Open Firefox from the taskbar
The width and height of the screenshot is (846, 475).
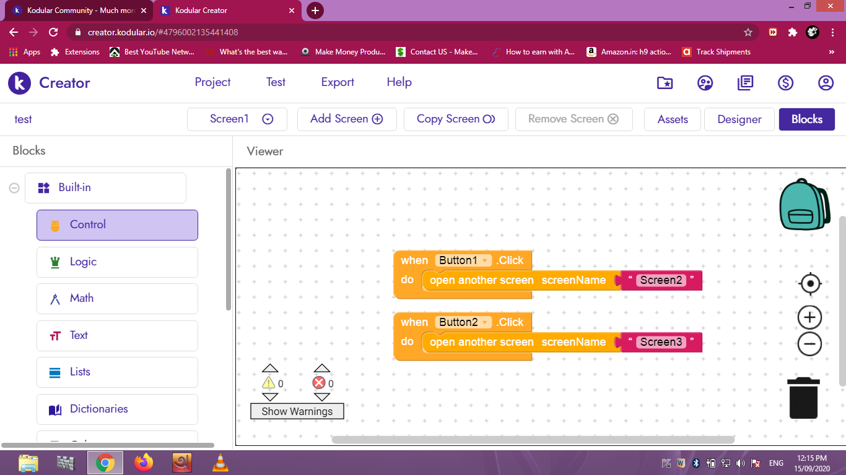click(144, 463)
